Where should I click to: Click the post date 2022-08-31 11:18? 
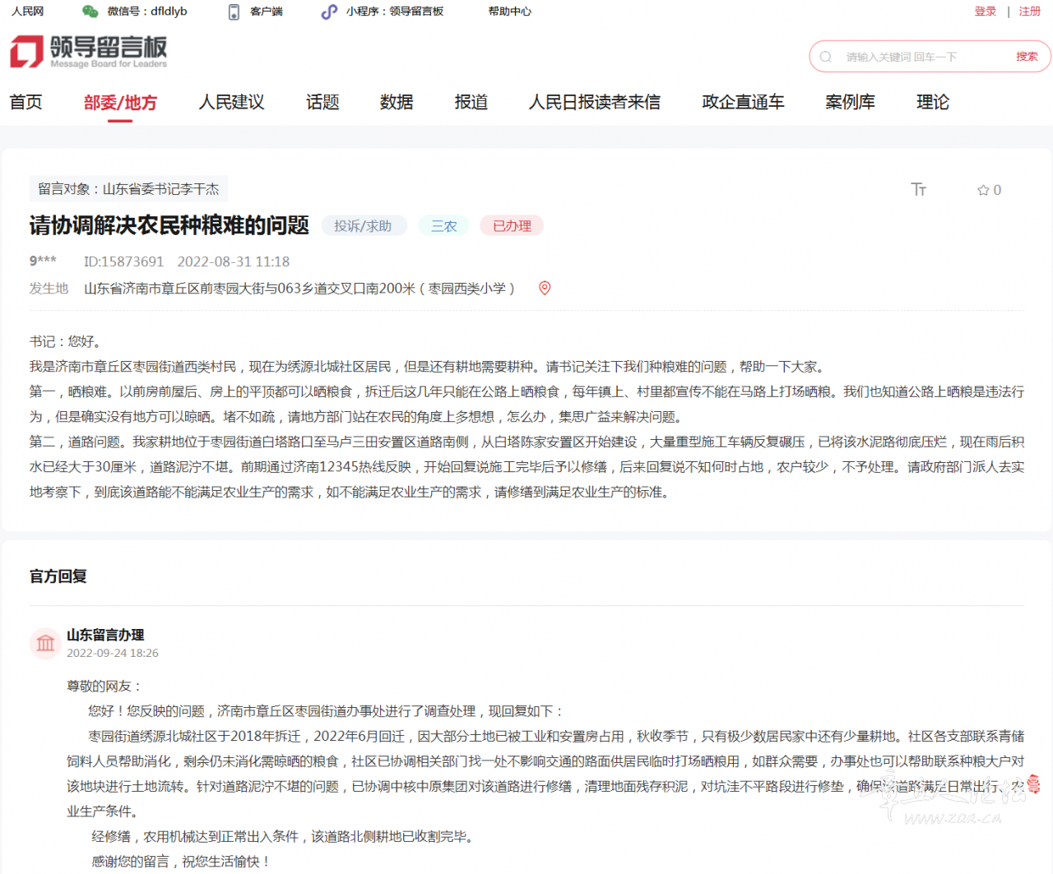[x=234, y=261]
